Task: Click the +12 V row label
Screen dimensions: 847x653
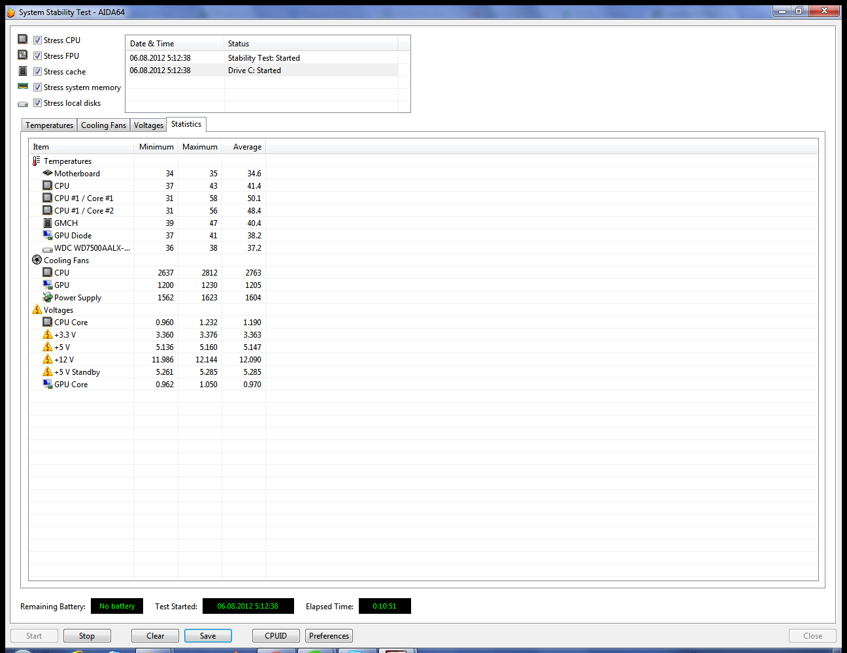Action: coord(64,360)
